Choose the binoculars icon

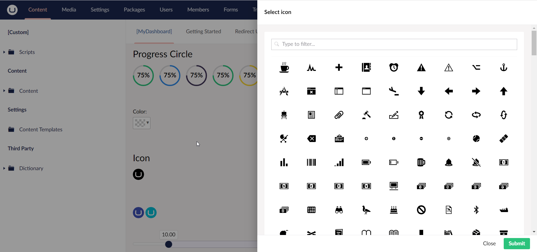tap(339, 210)
